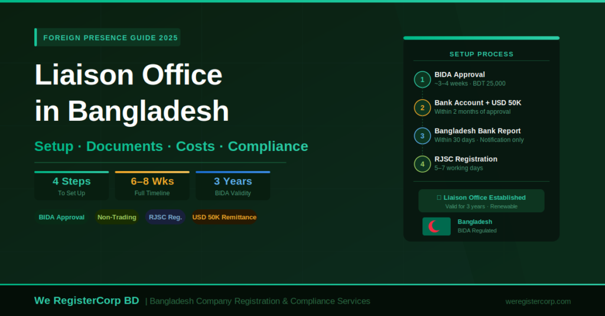The width and height of the screenshot is (605, 316).
Task: Click Within 30 days · Notification only text
Action: [479, 140]
